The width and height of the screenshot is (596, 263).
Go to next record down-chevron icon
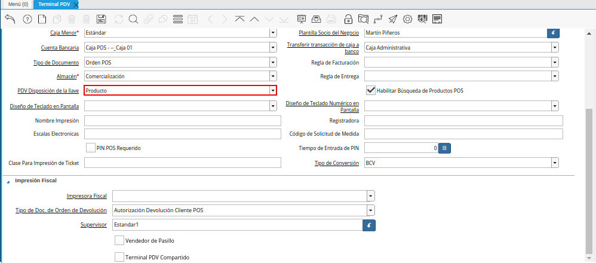click(269, 19)
